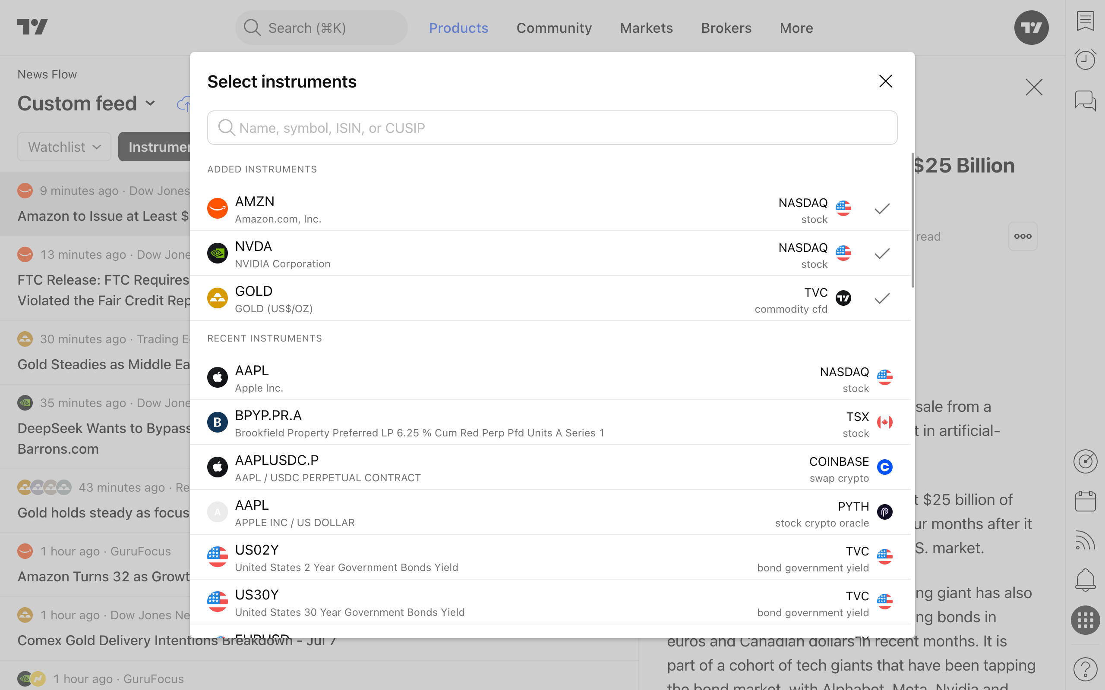Click the Select instruments list scrollbar

[x=912, y=220]
